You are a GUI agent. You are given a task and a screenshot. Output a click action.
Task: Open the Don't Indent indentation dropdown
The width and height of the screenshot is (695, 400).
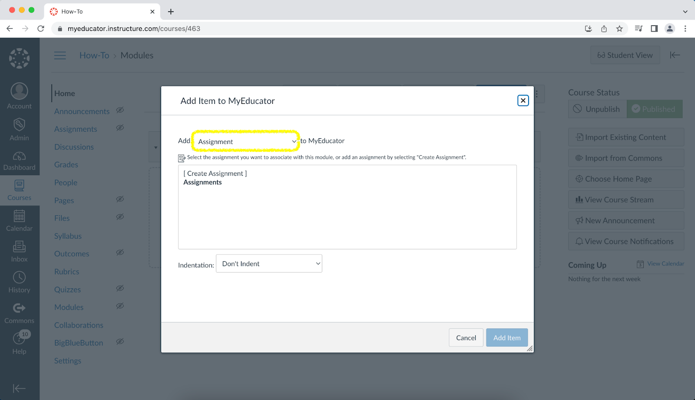(269, 263)
